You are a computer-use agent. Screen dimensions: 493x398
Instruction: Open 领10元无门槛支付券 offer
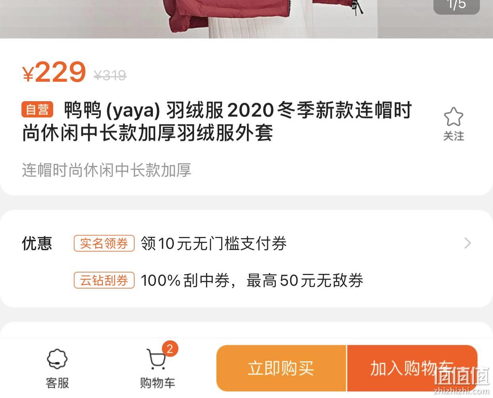click(x=214, y=243)
